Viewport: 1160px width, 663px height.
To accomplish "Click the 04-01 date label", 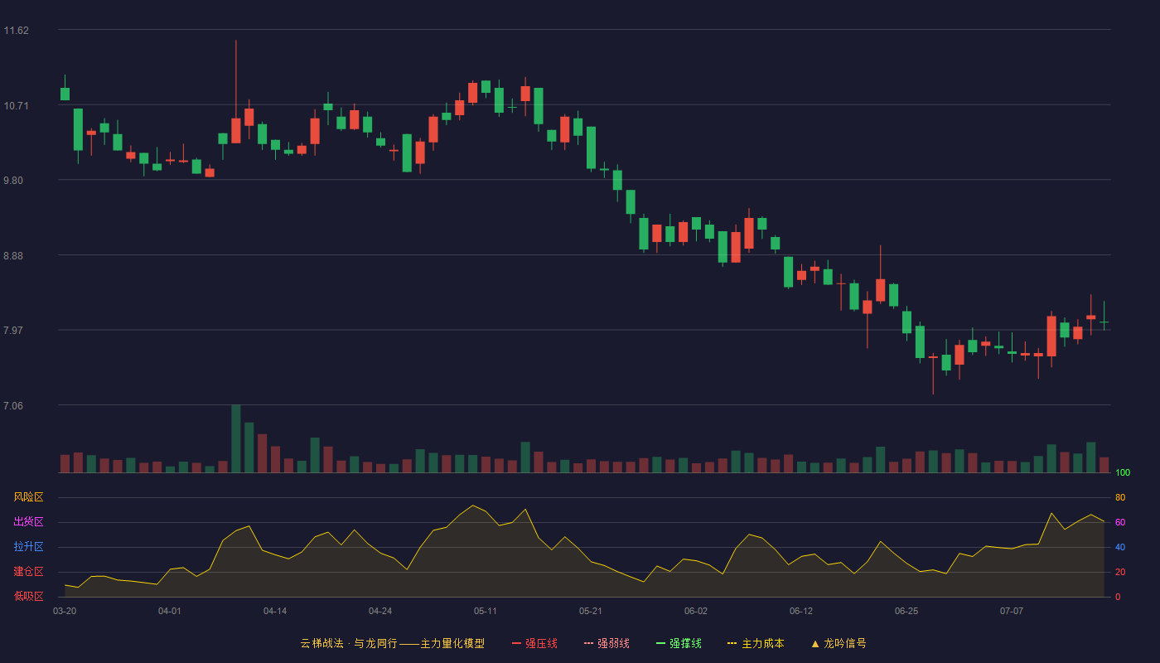I will [170, 611].
